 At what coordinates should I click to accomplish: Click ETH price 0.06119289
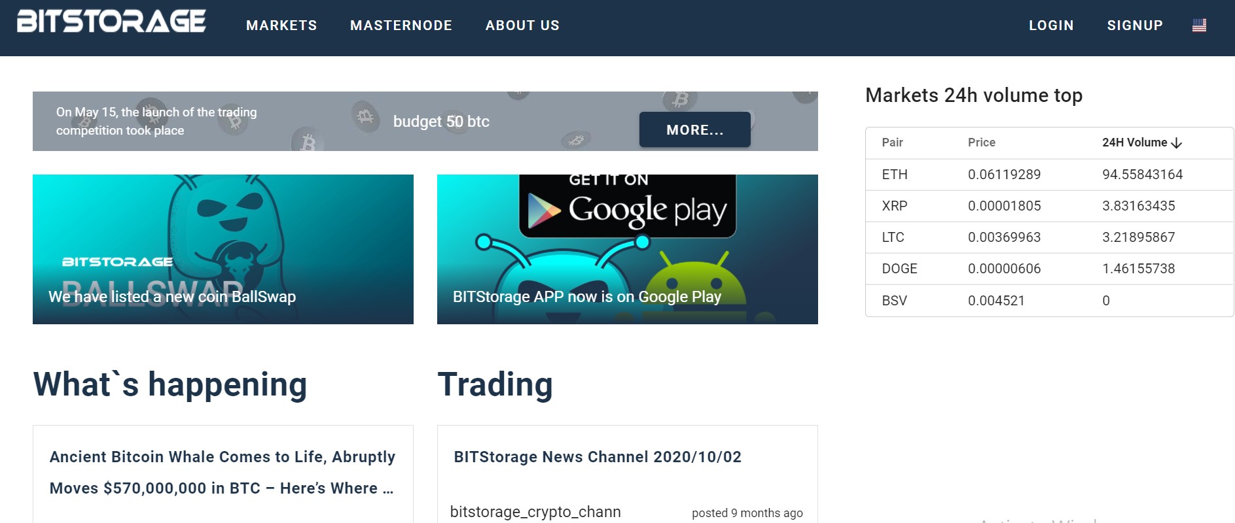pos(1004,175)
